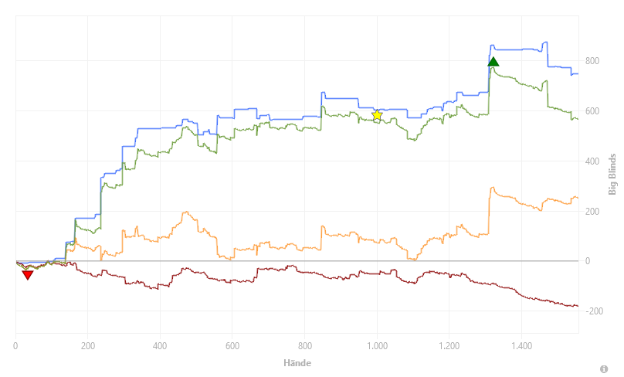
Task: Click the 0 label on the right-hand axis
Action: pyautogui.click(x=588, y=261)
